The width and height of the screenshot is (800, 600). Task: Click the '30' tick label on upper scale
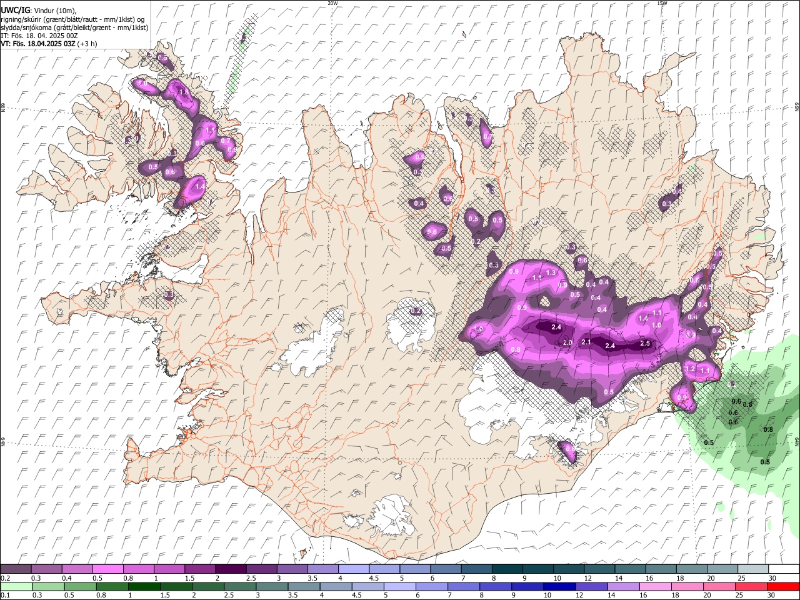click(772, 578)
